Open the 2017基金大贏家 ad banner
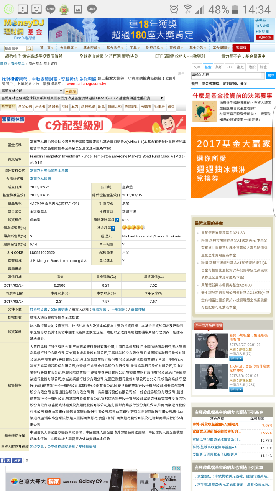Image resolution: width=276 pixels, height=491 pixels. point(233,163)
